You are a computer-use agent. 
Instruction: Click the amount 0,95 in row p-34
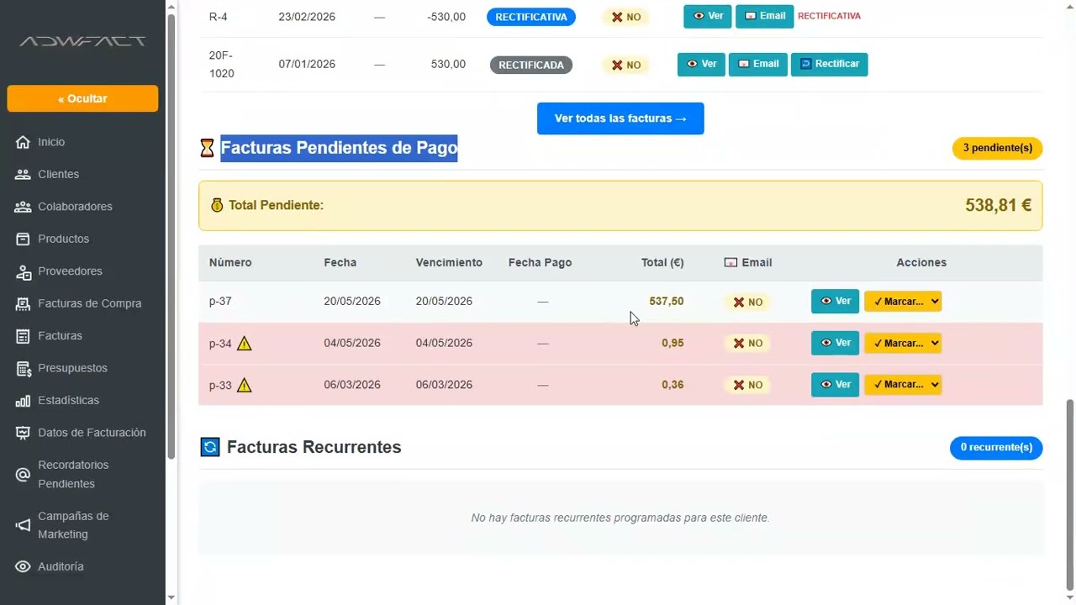tap(672, 343)
